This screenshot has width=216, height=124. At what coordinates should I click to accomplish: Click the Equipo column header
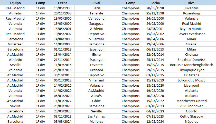tap(15, 3)
